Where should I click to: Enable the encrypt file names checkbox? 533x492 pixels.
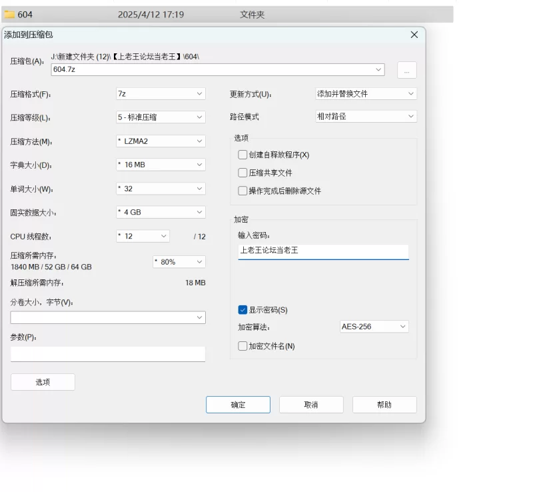[x=243, y=346]
